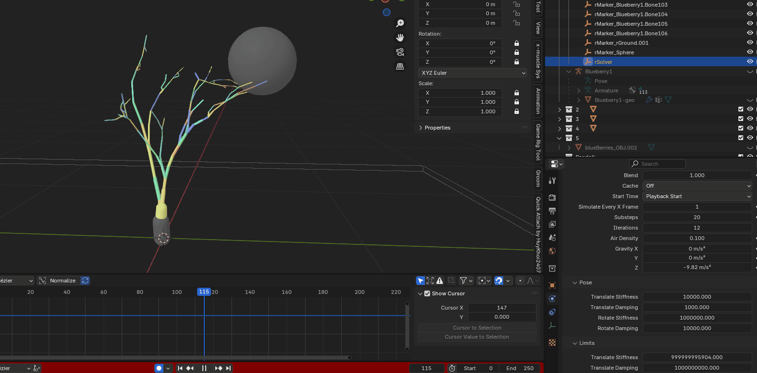Jump to the next keyframe

click(219, 368)
